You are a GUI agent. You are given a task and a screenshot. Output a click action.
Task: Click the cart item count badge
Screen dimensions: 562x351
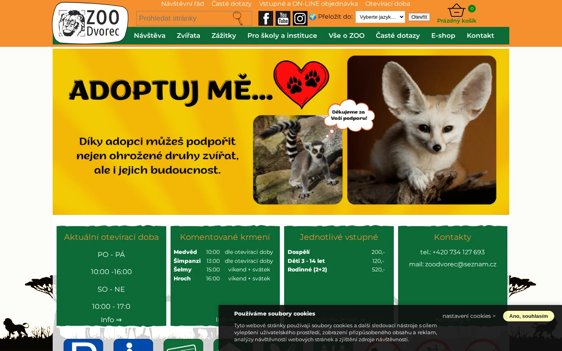(x=472, y=9)
